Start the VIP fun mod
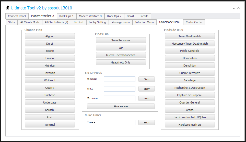 tap(121, 48)
